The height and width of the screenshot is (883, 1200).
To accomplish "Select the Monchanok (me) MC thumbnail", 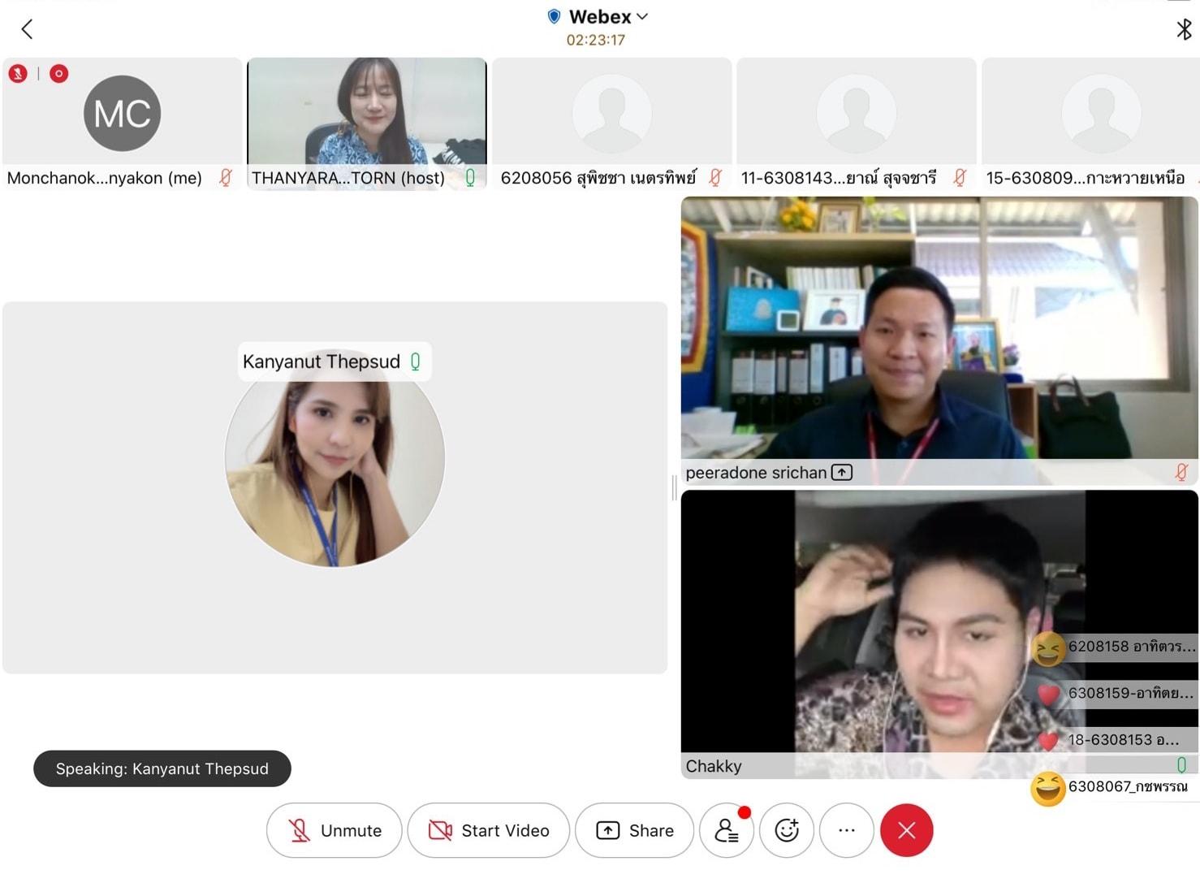I will tap(122, 123).
